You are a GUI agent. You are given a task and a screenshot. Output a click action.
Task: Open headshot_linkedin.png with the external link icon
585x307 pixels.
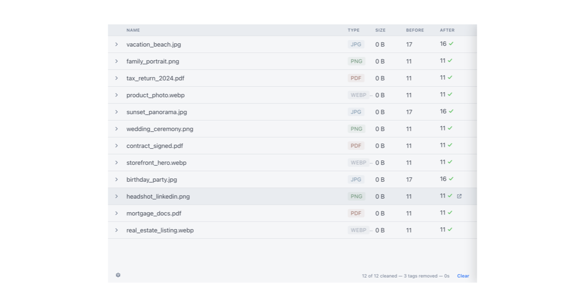pos(459,196)
